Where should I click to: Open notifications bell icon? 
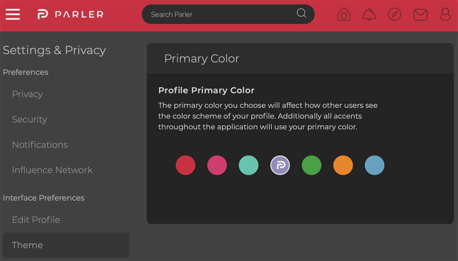pos(369,15)
